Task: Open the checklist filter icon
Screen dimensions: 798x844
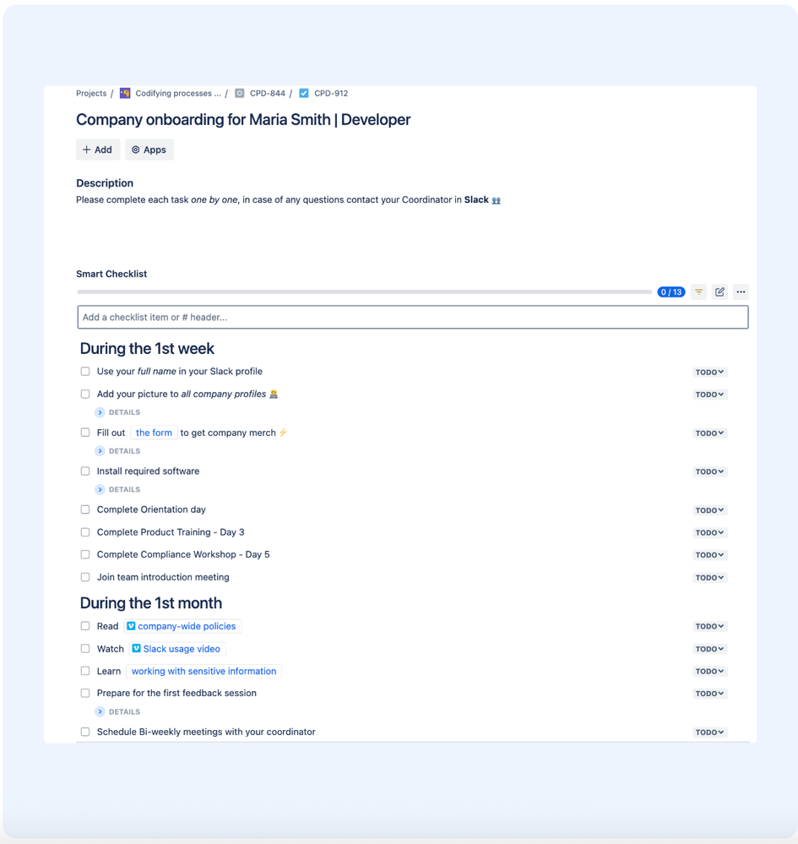Action: 698,291
